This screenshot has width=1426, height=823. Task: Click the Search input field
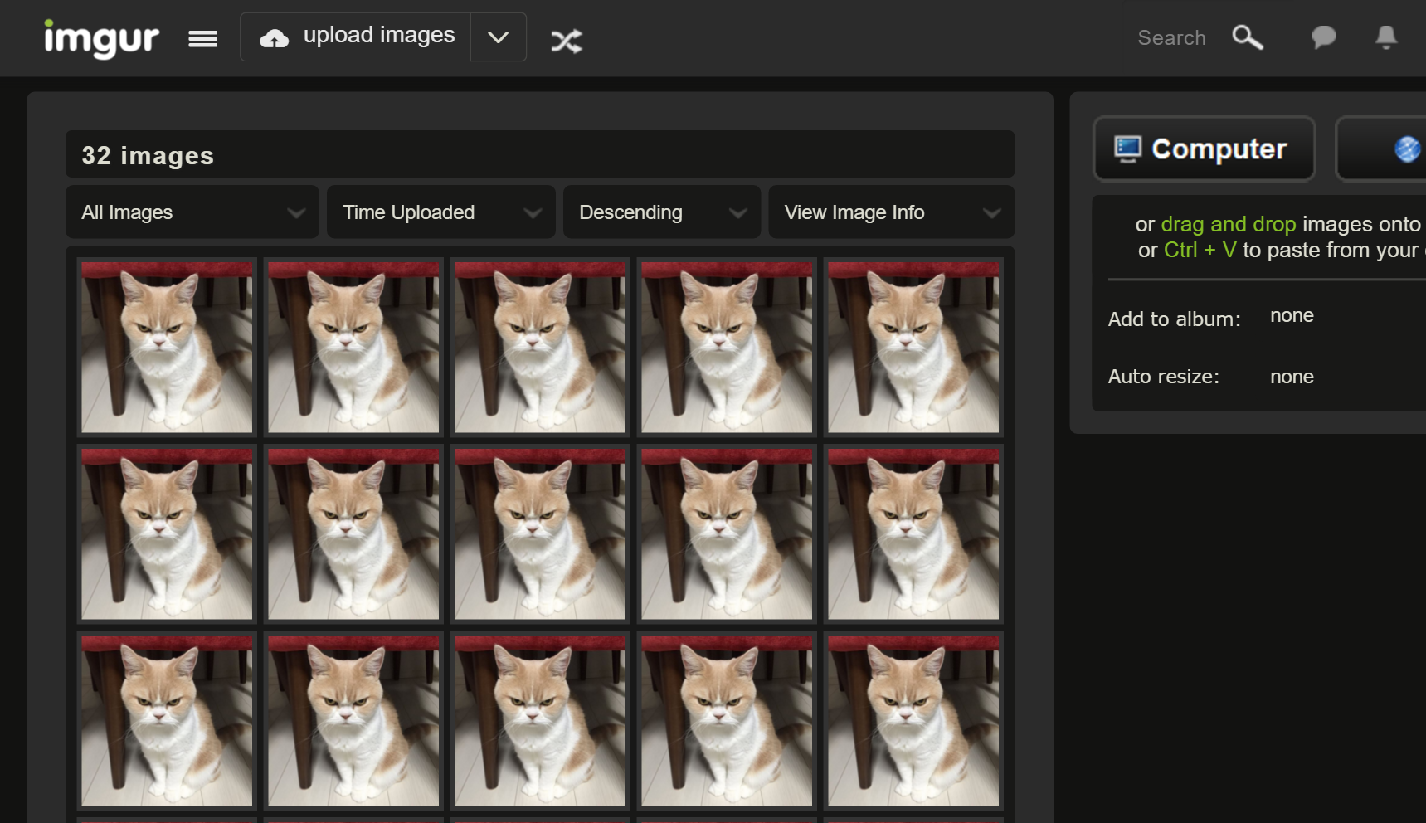click(1171, 37)
